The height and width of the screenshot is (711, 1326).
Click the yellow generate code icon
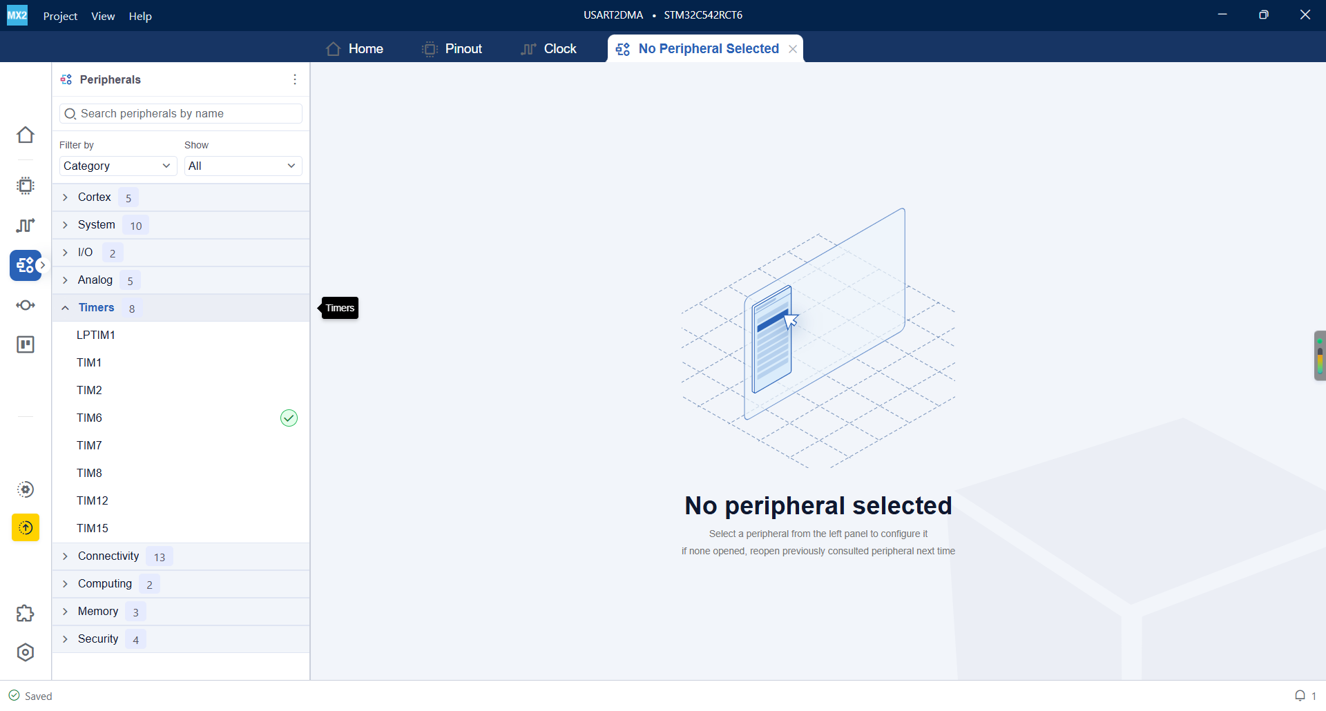(26, 527)
